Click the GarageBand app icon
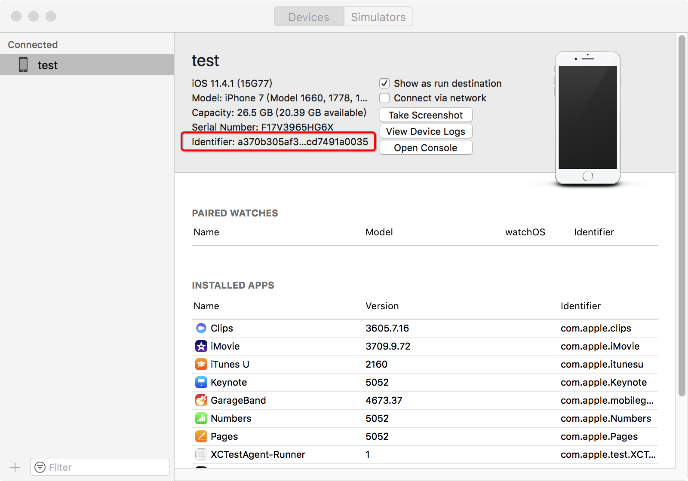The height and width of the screenshot is (481, 688). click(201, 400)
